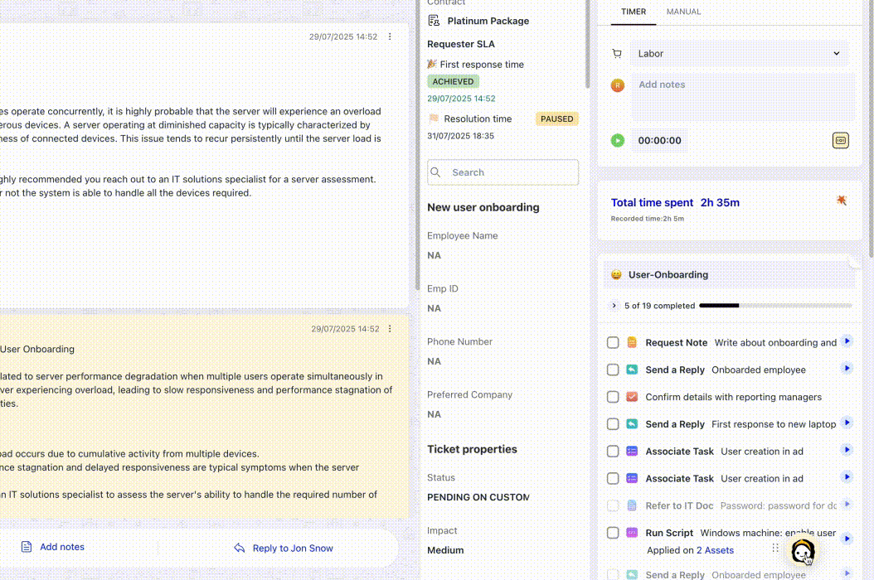Click the Preferred Company NA value
The width and height of the screenshot is (874, 580).
(x=434, y=414)
